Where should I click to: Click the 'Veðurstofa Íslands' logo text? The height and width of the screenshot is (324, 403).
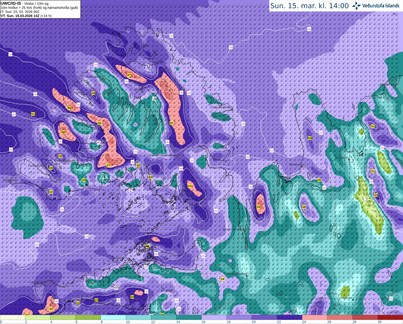coord(381,6)
